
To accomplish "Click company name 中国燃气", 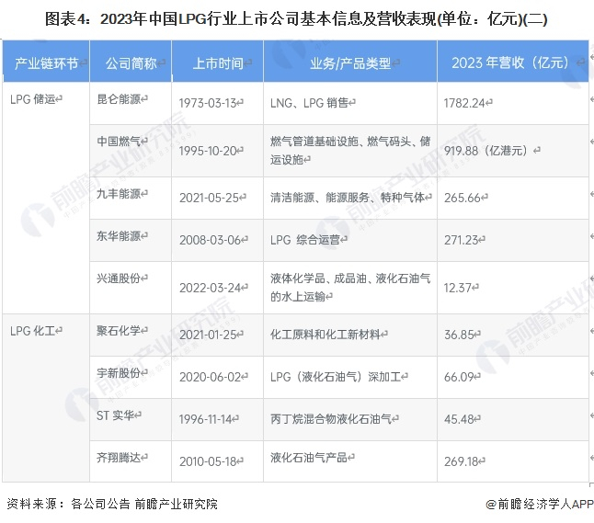I will tap(119, 142).
